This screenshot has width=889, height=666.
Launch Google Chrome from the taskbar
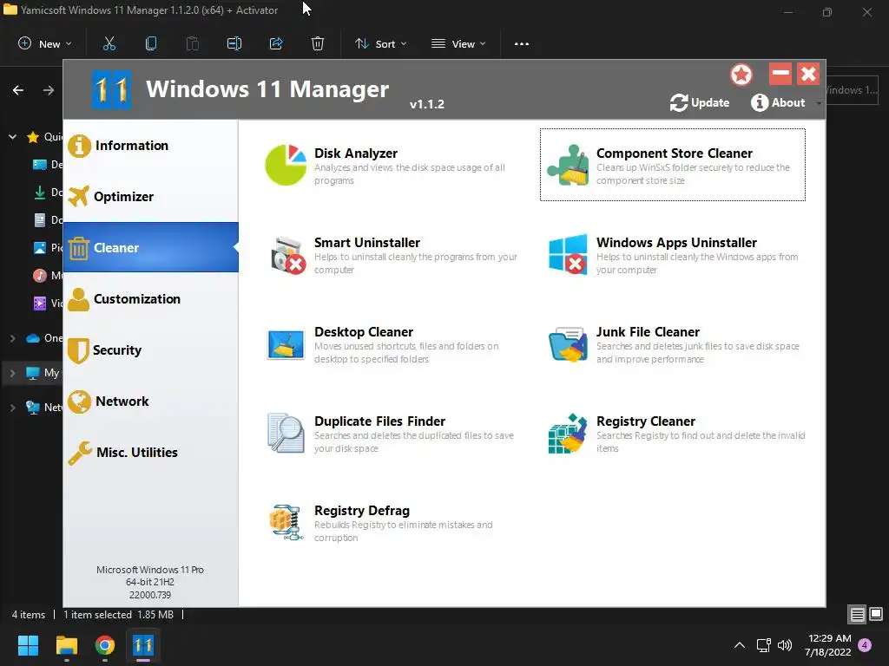pyautogui.click(x=105, y=645)
